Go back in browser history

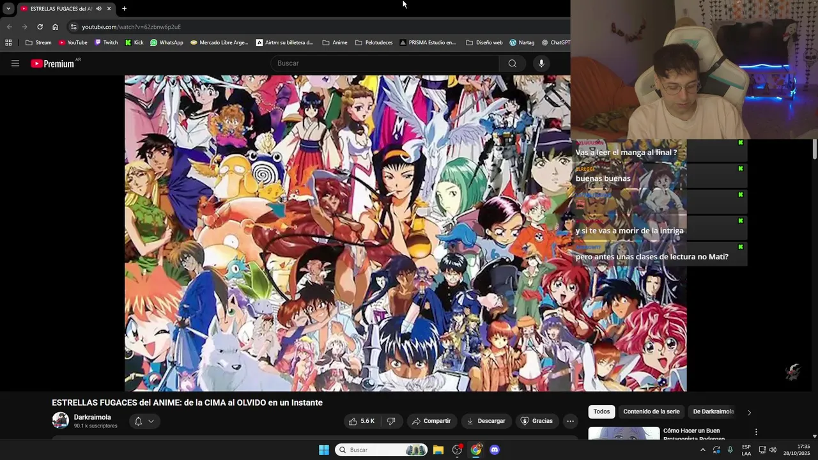pyautogui.click(x=9, y=27)
